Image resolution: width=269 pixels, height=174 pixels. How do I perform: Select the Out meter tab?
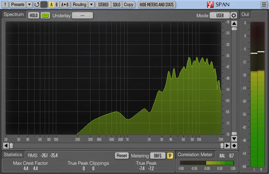tap(245, 15)
